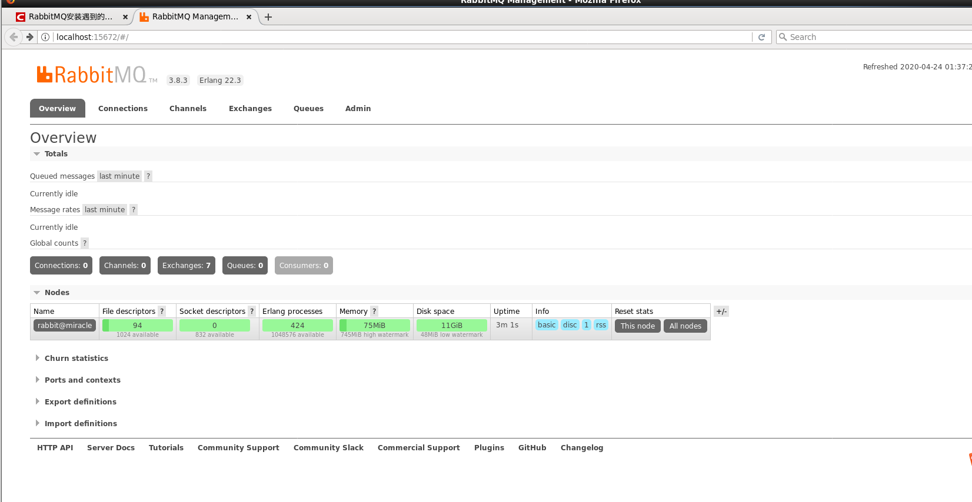Image resolution: width=972 pixels, height=502 pixels.
Task: Click the basic info tag
Action: coord(547,325)
